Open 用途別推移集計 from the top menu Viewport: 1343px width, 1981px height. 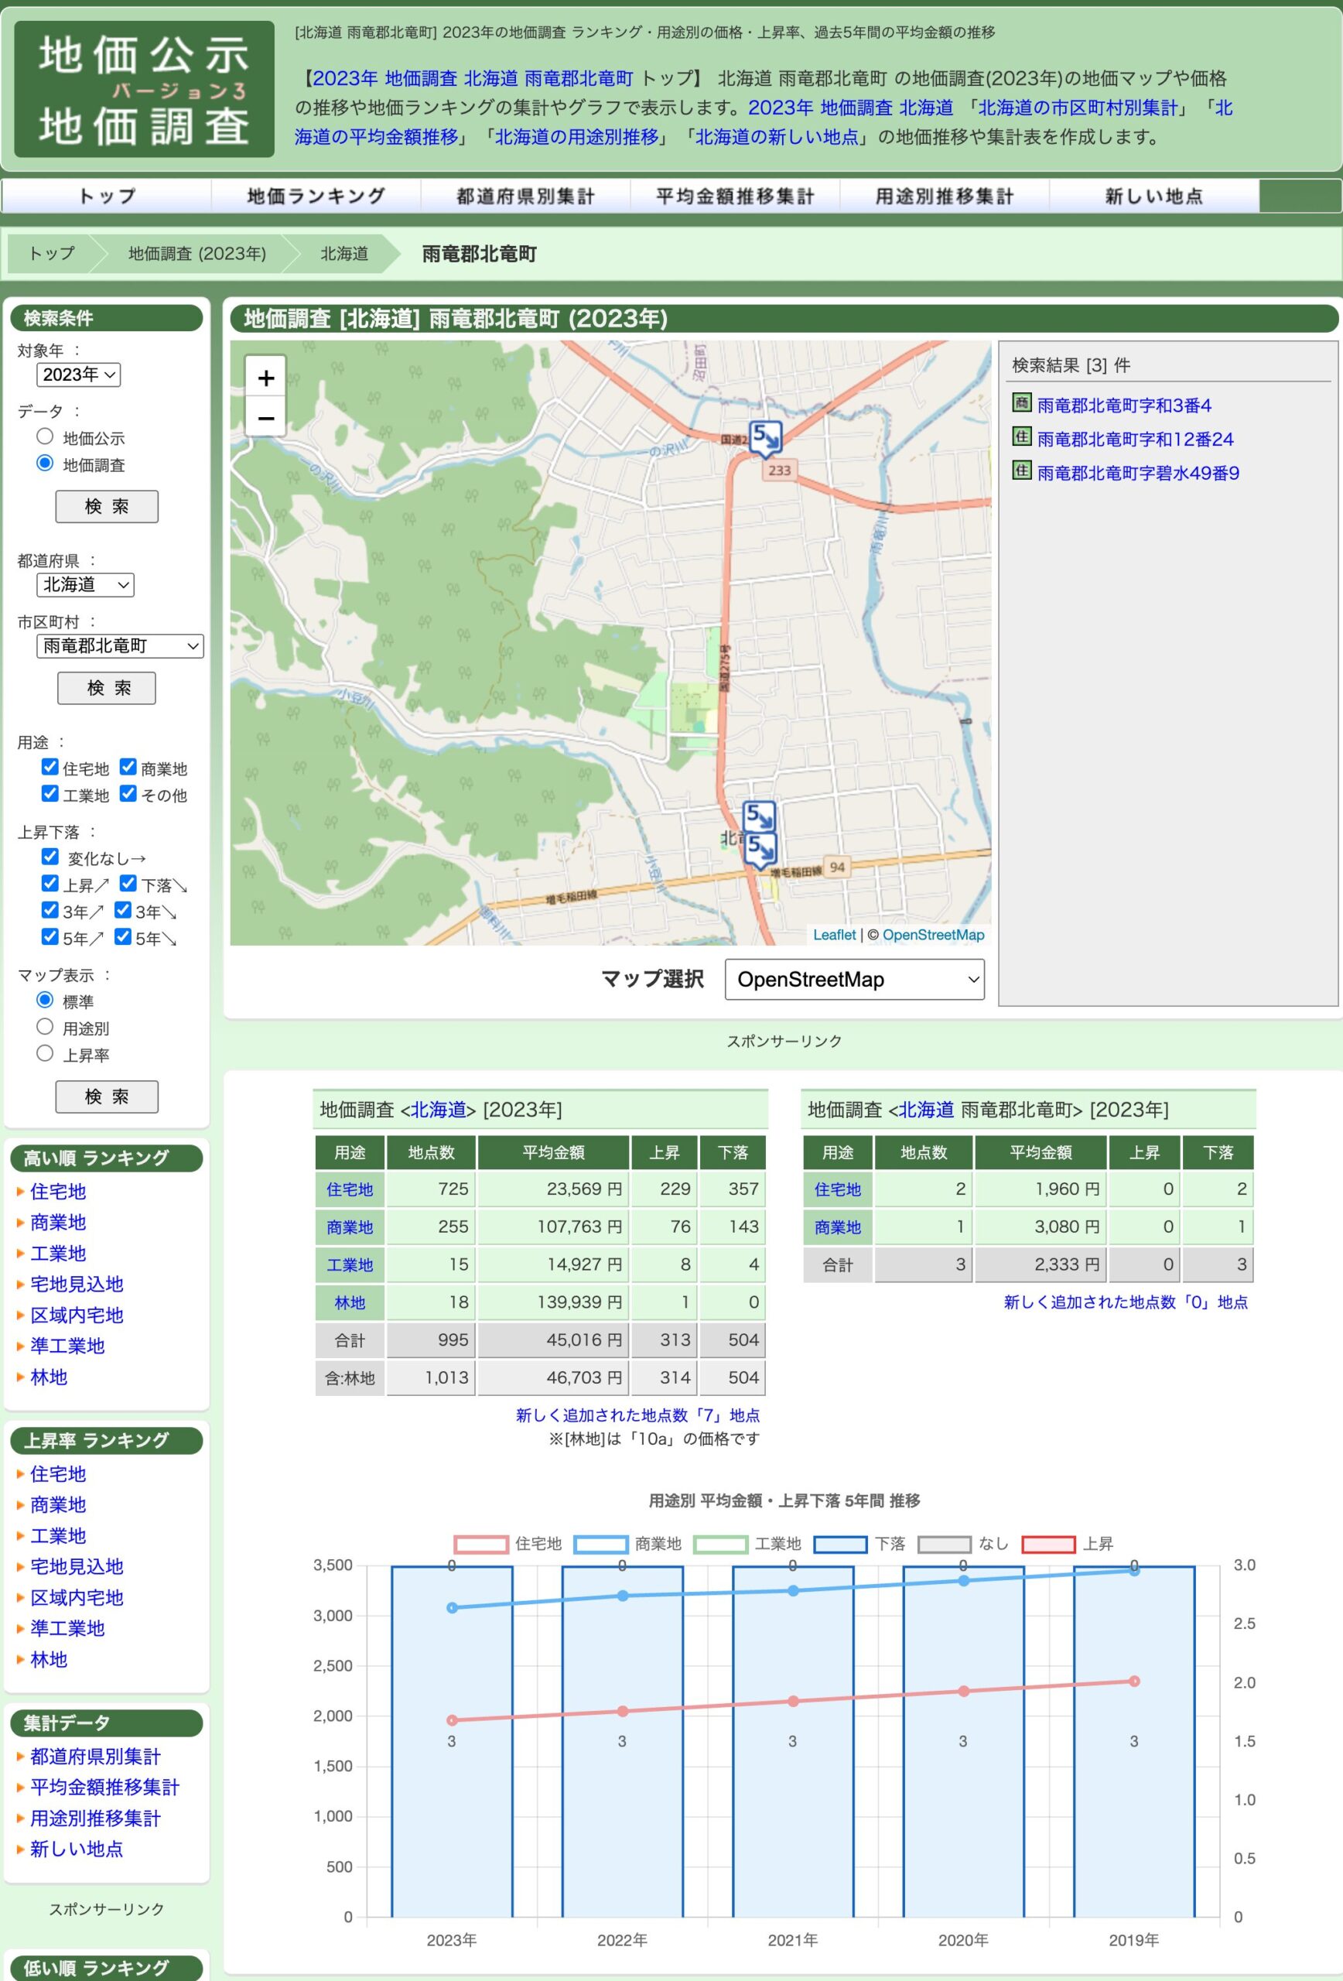pos(943,195)
